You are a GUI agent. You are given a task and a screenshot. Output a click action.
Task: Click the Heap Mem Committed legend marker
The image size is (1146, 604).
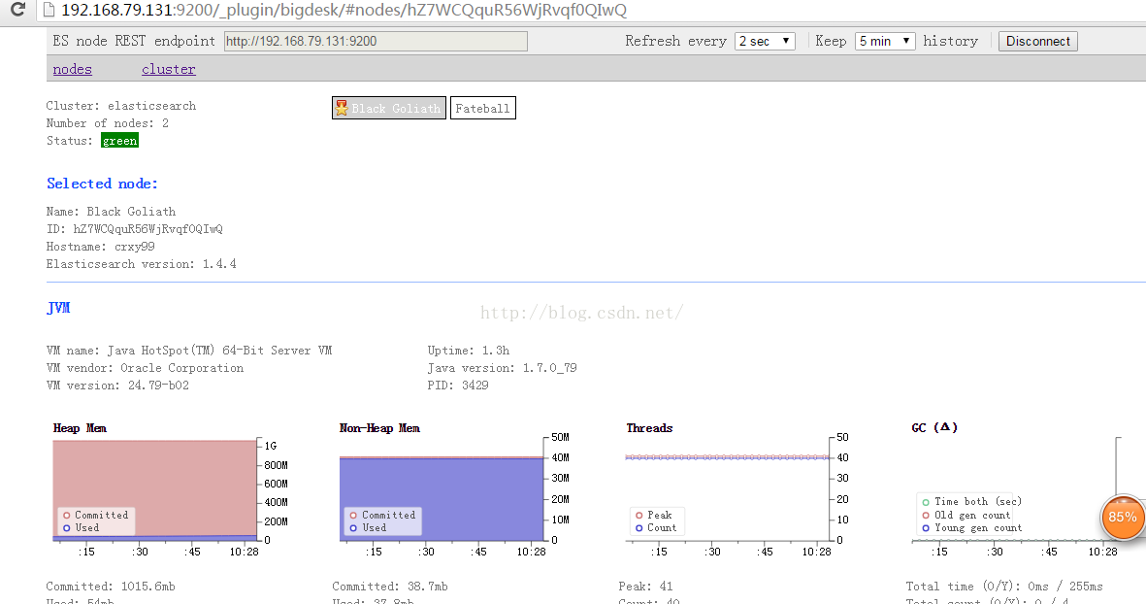67,516
